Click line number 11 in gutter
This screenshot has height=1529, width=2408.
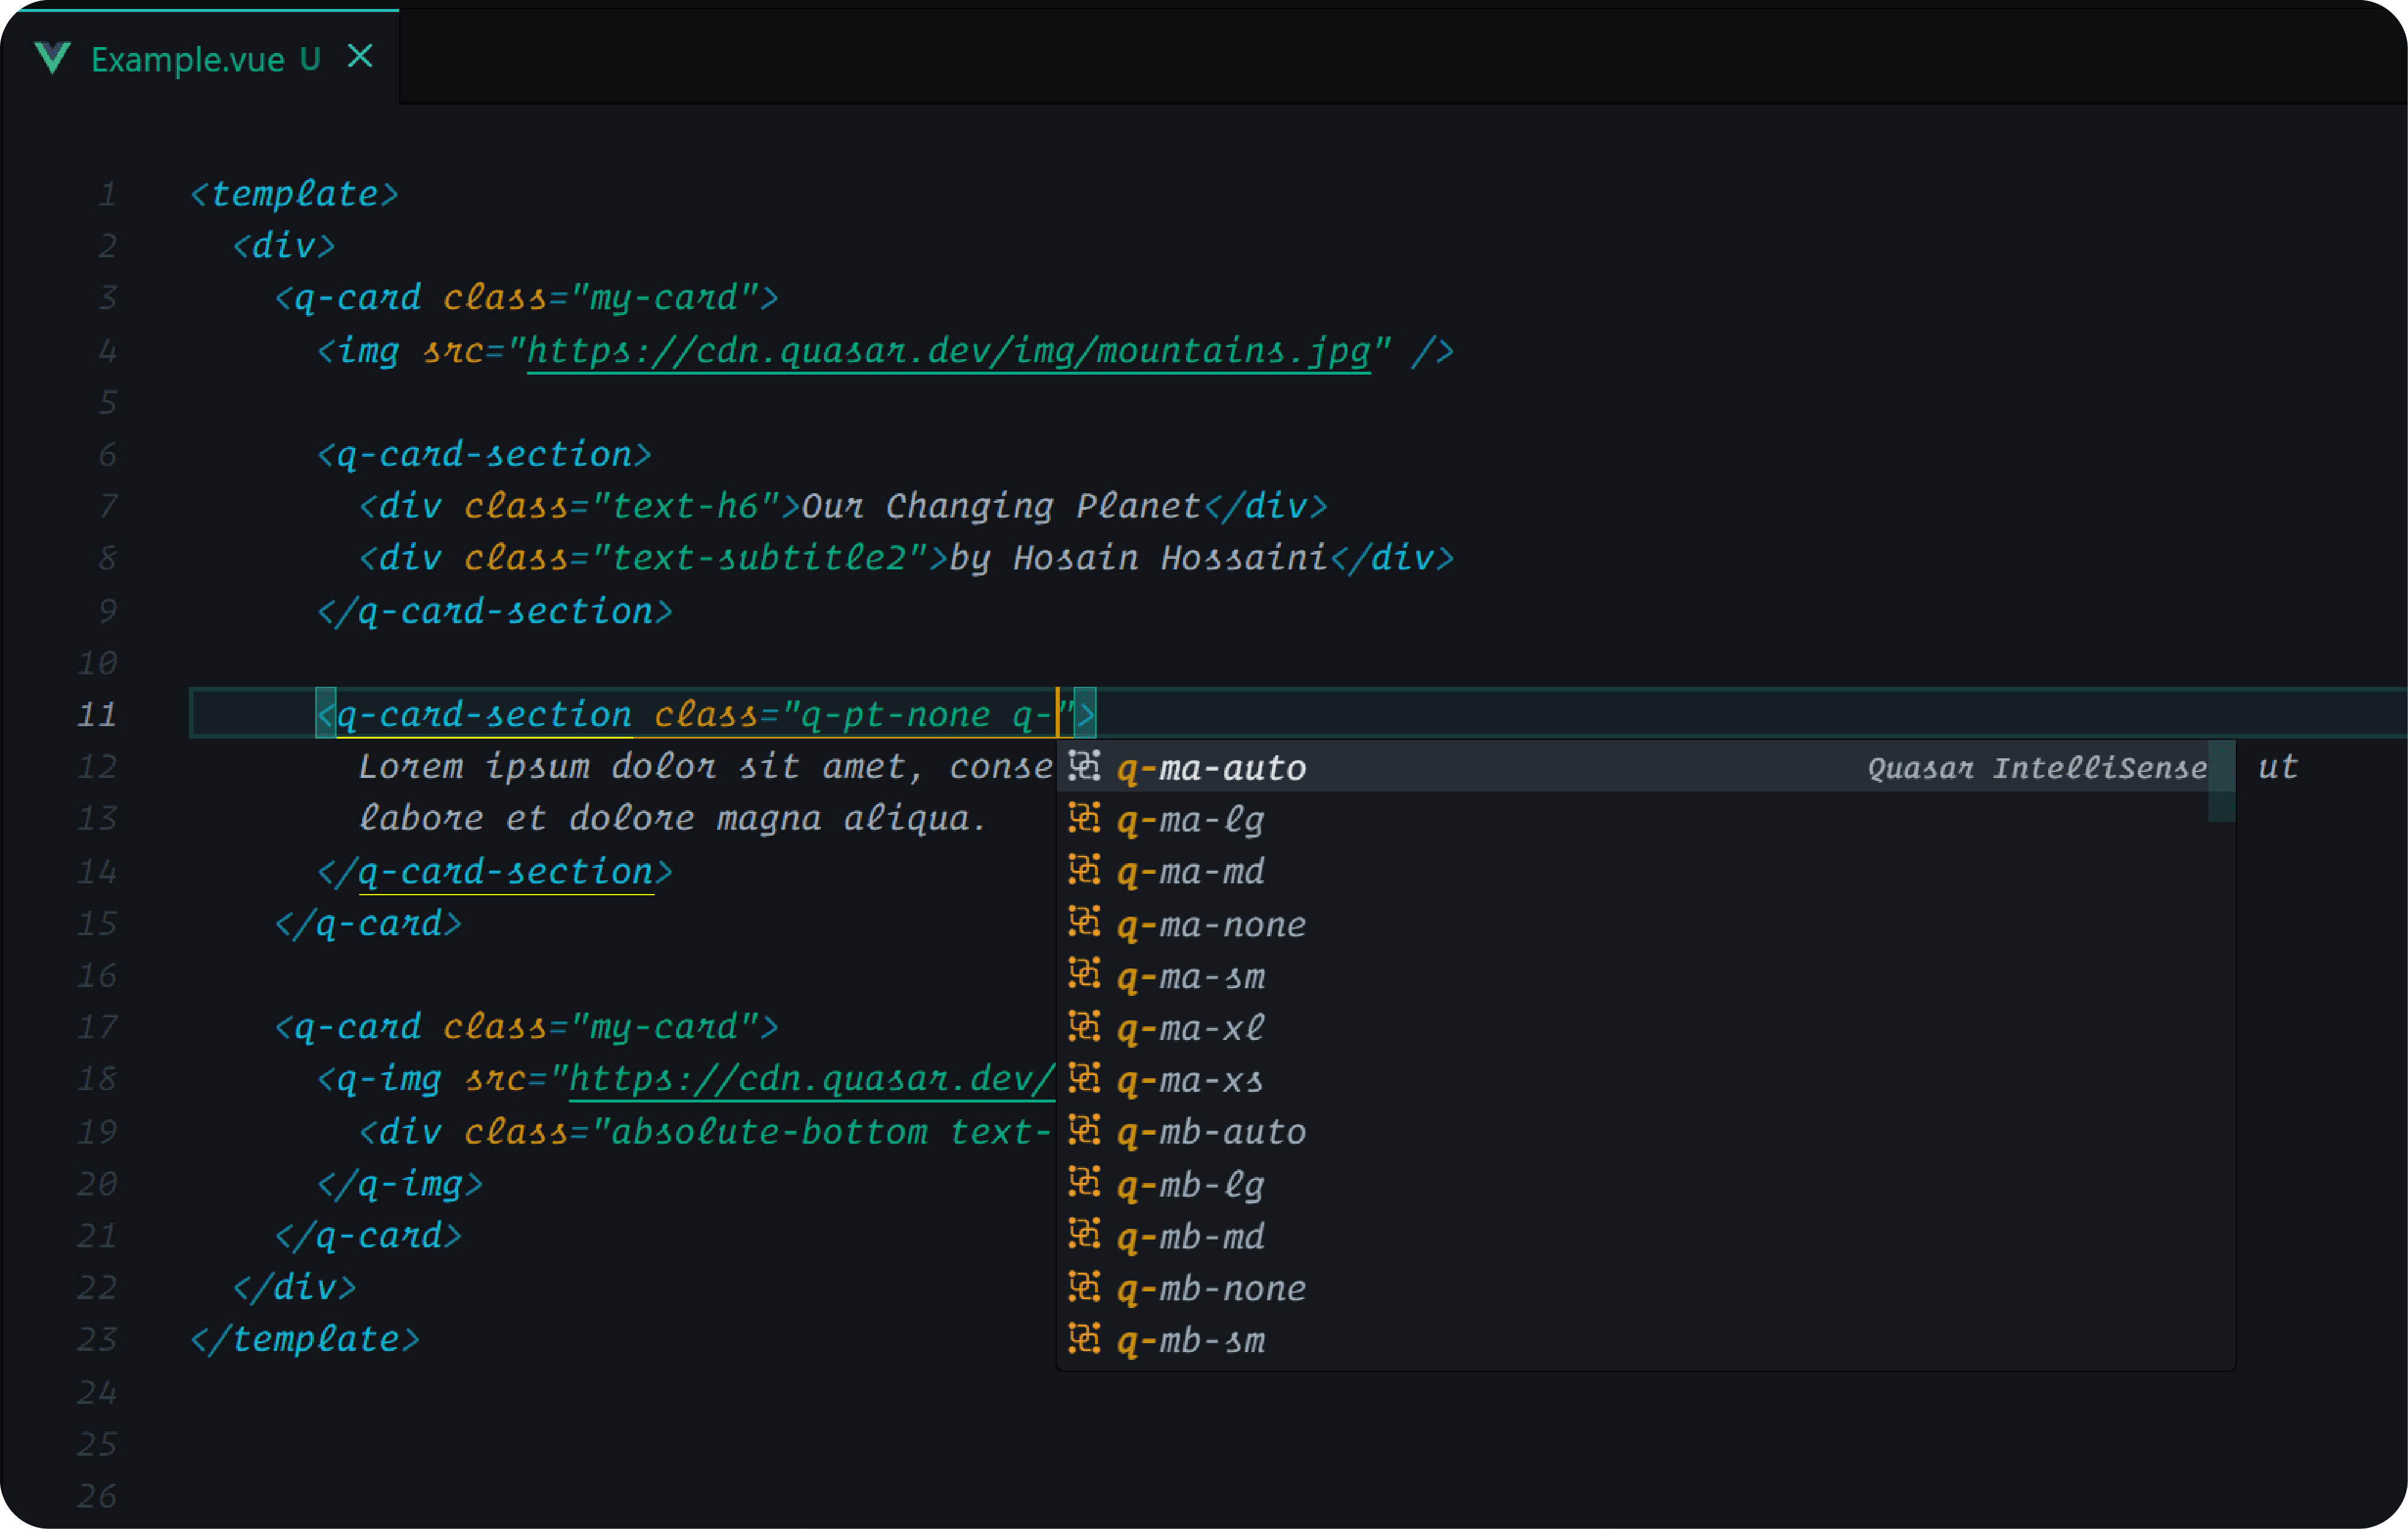(97, 715)
